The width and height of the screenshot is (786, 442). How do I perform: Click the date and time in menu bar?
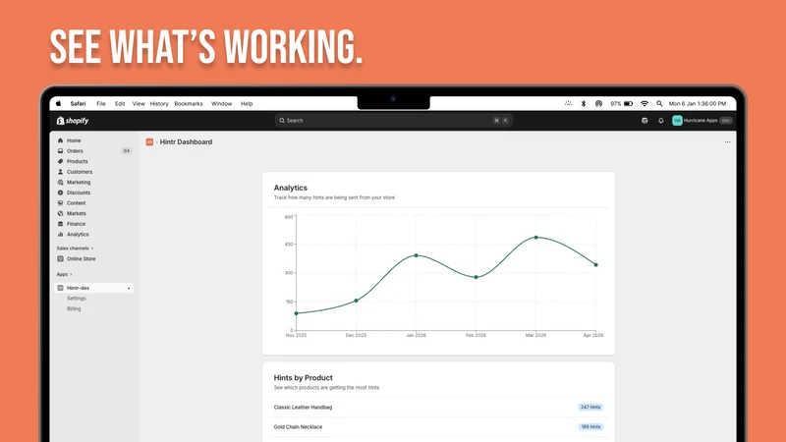coord(698,104)
